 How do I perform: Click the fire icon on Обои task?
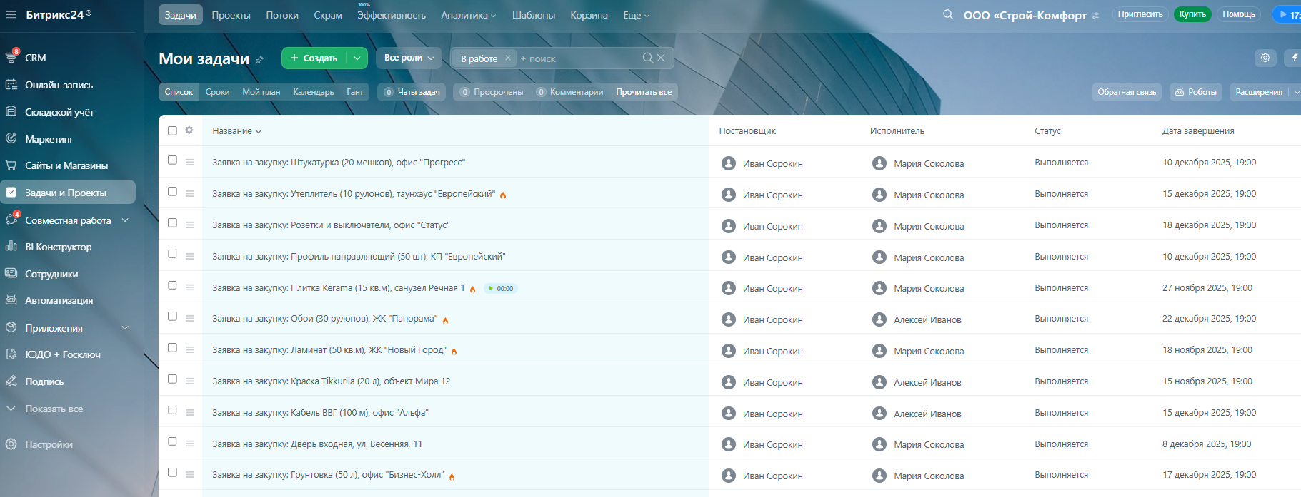point(445,320)
